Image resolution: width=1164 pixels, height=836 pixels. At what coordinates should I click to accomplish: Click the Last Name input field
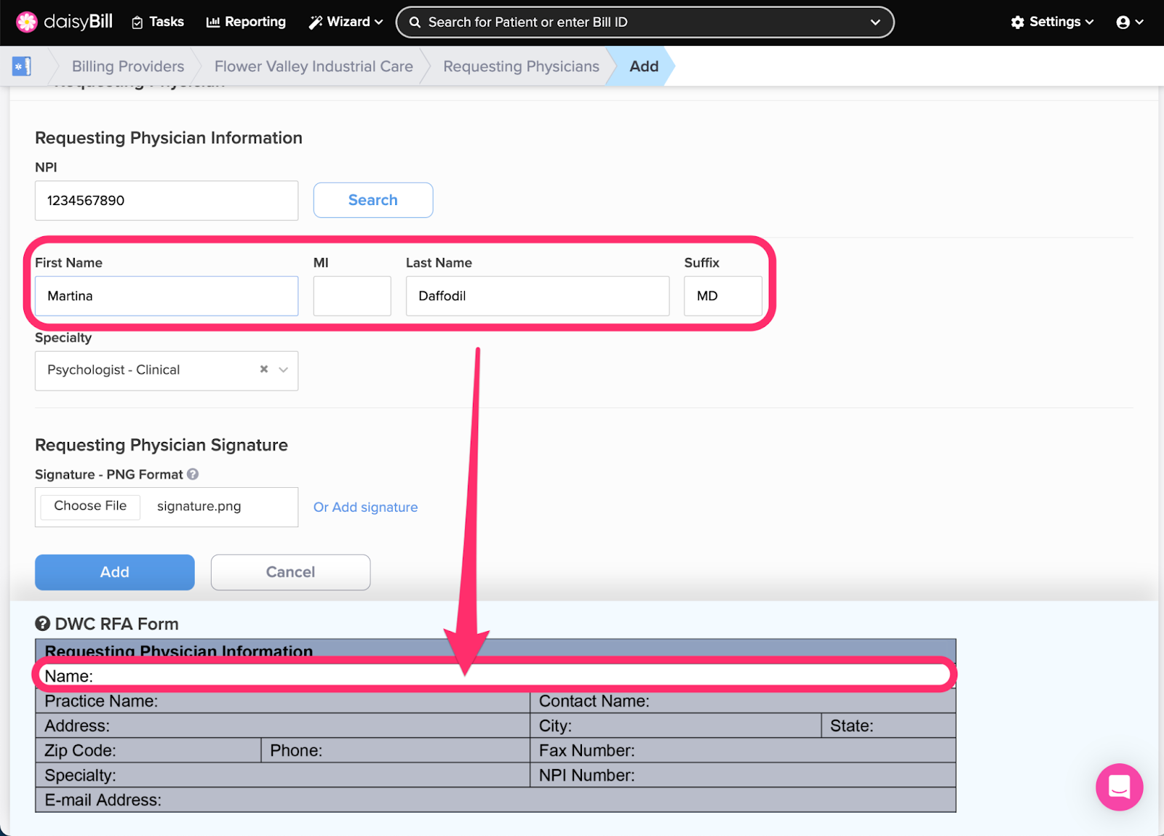[537, 296]
